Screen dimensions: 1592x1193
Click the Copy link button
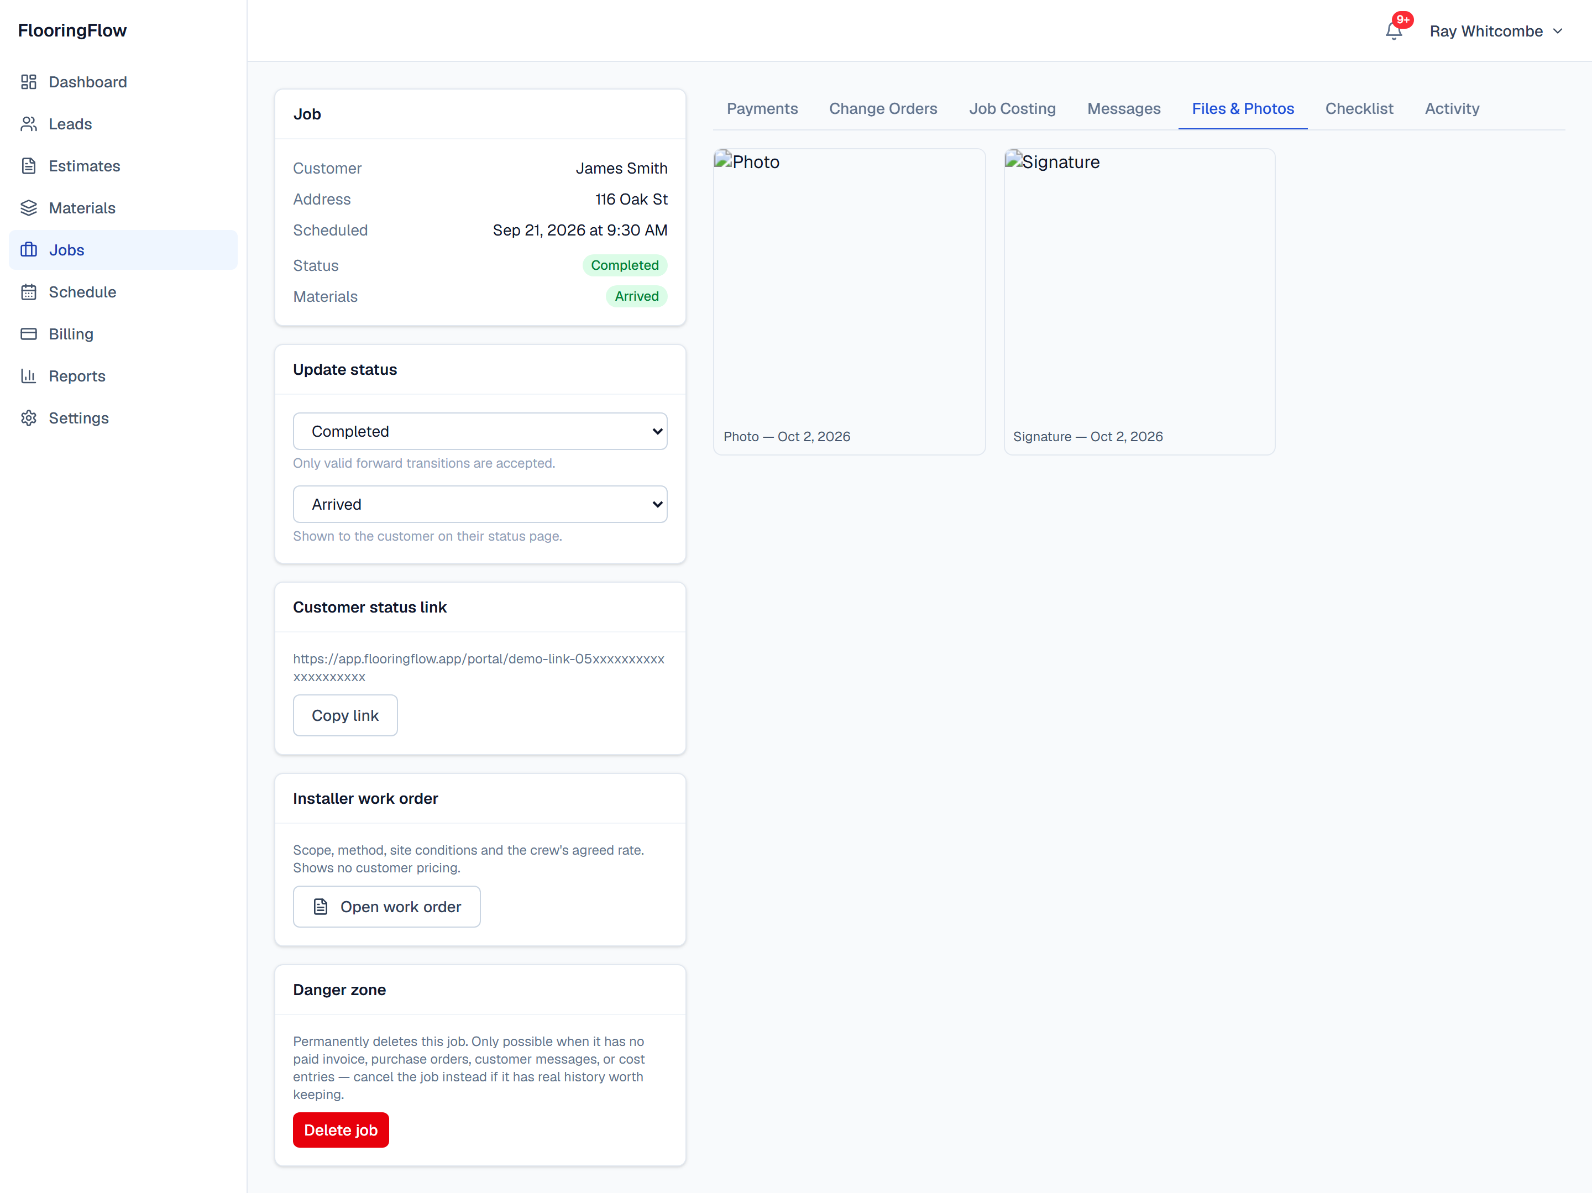(x=345, y=716)
